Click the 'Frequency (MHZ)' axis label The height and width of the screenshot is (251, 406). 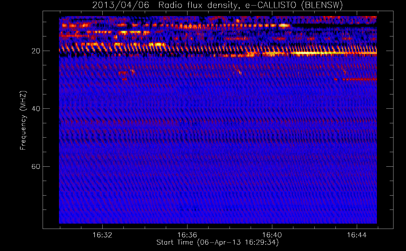coord(23,120)
